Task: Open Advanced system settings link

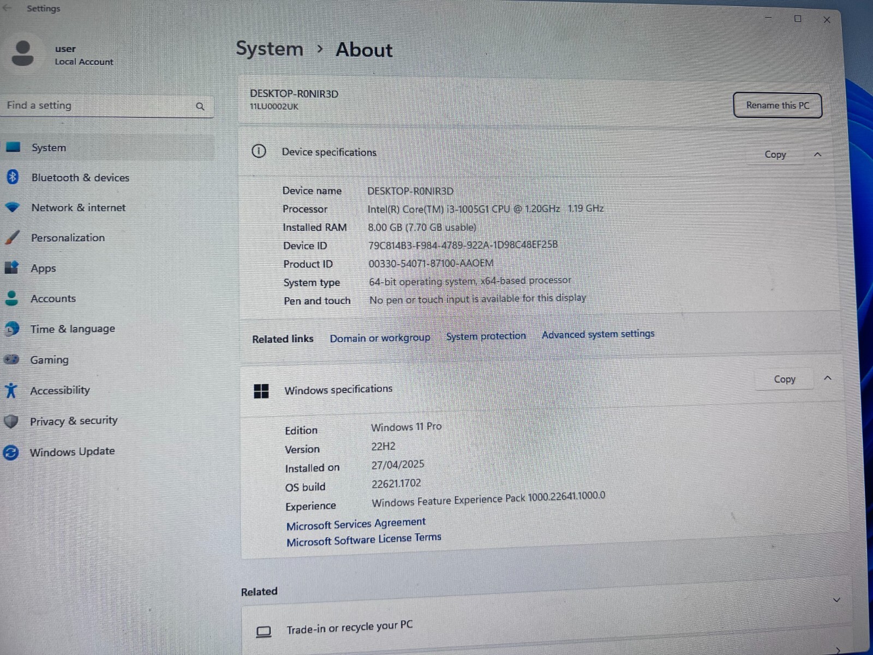Action: pos(598,334)
